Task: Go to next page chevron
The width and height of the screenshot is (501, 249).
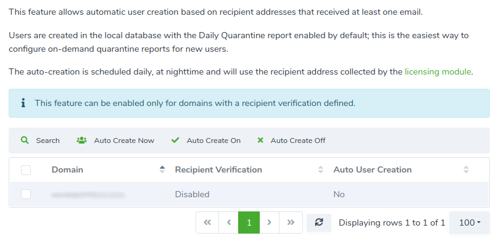Action: (x=270, y=222)
